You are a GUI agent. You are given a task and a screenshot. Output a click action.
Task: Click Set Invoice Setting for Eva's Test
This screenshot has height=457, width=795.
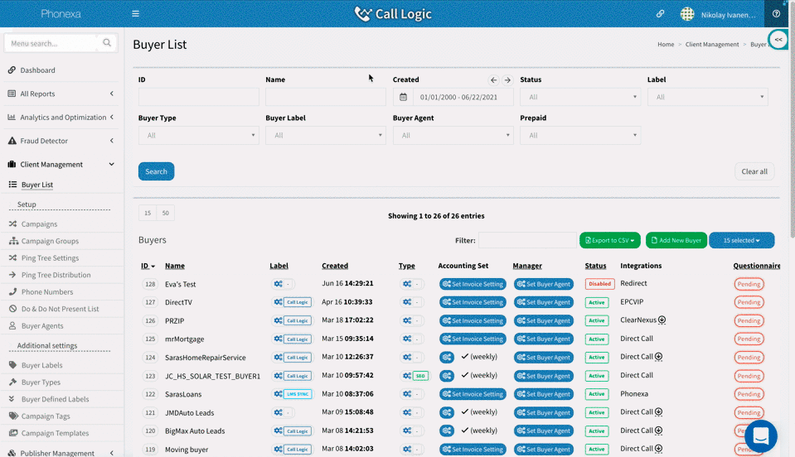[x=473, y=284]
